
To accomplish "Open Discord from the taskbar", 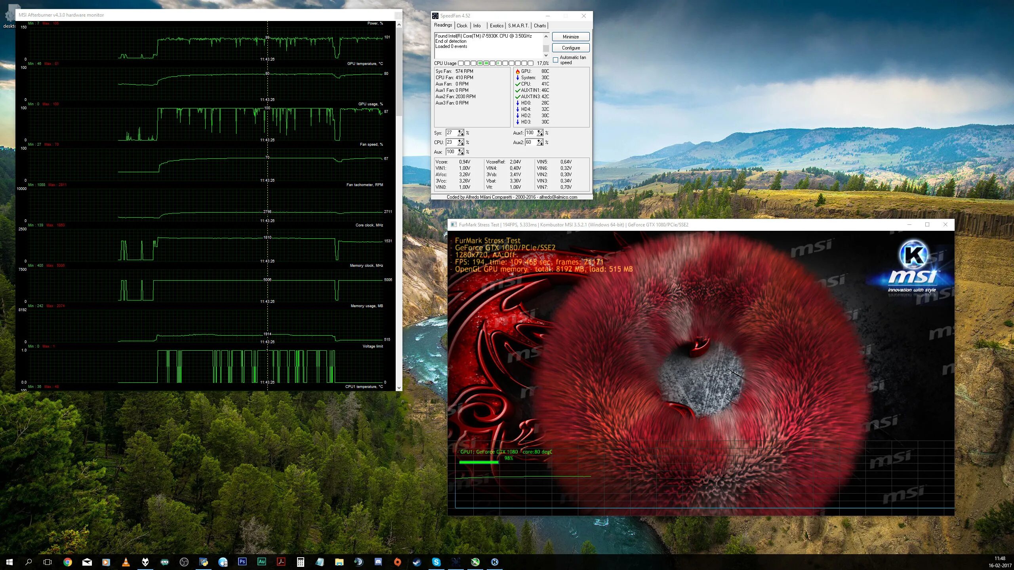I will 378,562.
